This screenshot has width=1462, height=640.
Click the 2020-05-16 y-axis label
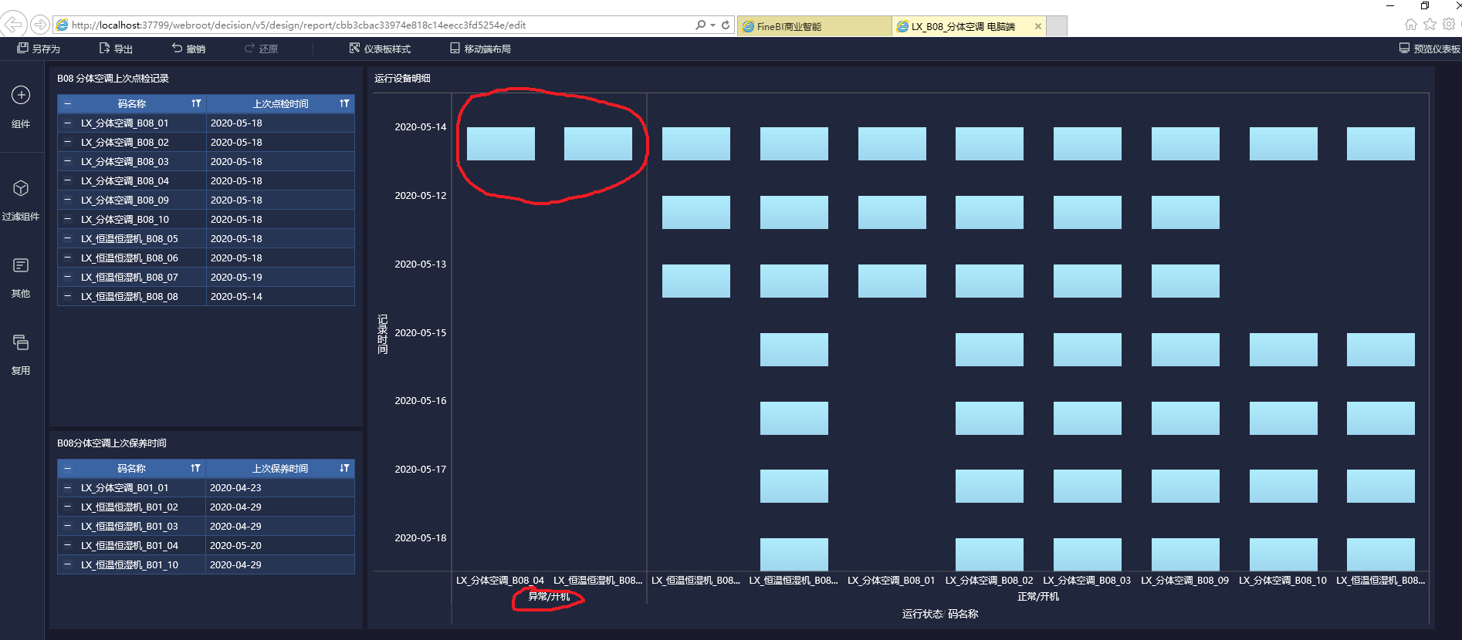[x=421, y=400]
